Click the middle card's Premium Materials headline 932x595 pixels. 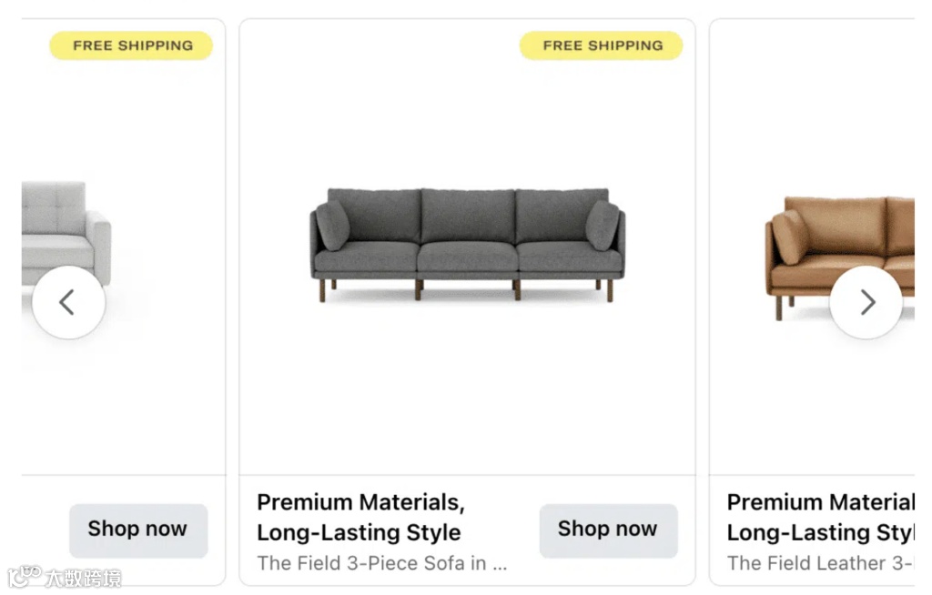click(360, 517)
